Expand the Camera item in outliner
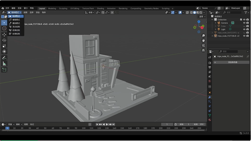Viewport: 252px width, 141px height. tap(216, 23)
